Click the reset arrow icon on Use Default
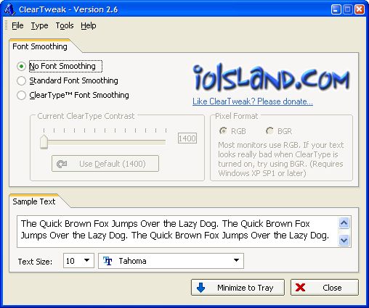Viewport: 369px width, 308px height. tap(62, 164)
